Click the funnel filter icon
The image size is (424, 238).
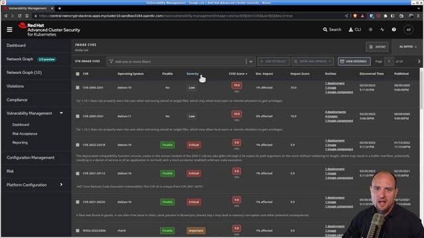pyautogui.click(x=111, y=61)
